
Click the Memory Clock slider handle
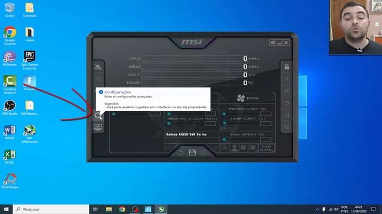click(169, 124)
